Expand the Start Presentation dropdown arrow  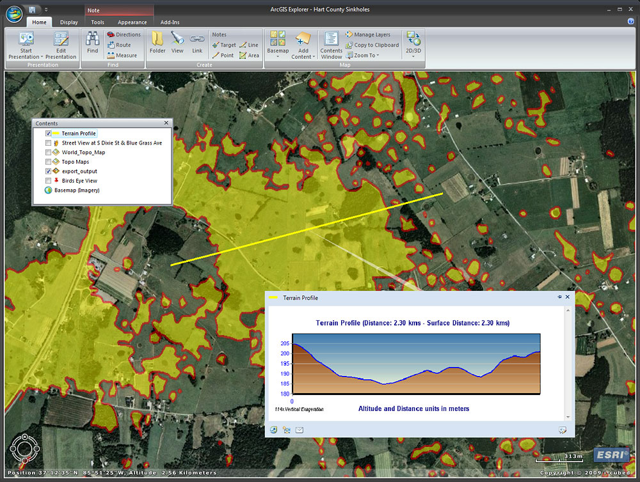(x=42, y=57)
